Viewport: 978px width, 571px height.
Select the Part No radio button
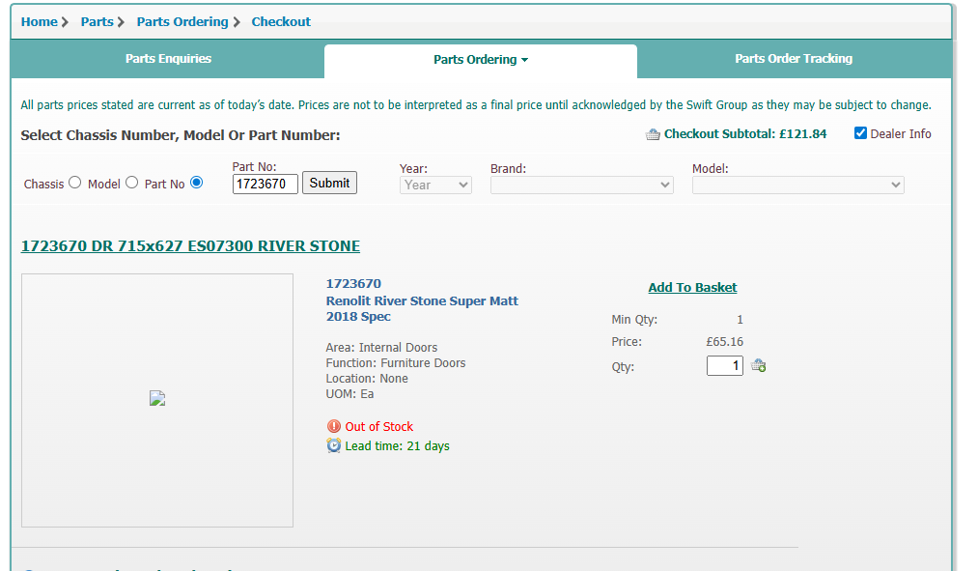click(197, 183)
